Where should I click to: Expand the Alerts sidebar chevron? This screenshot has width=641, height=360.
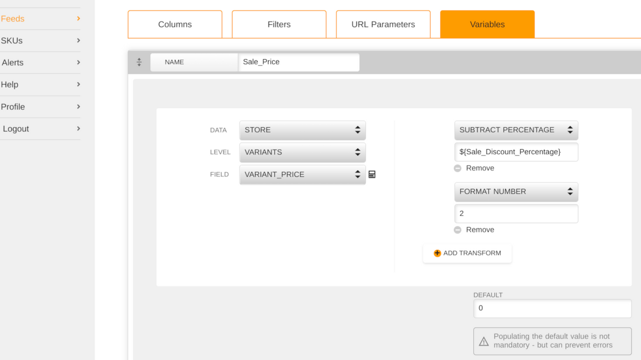click(79, 62)
